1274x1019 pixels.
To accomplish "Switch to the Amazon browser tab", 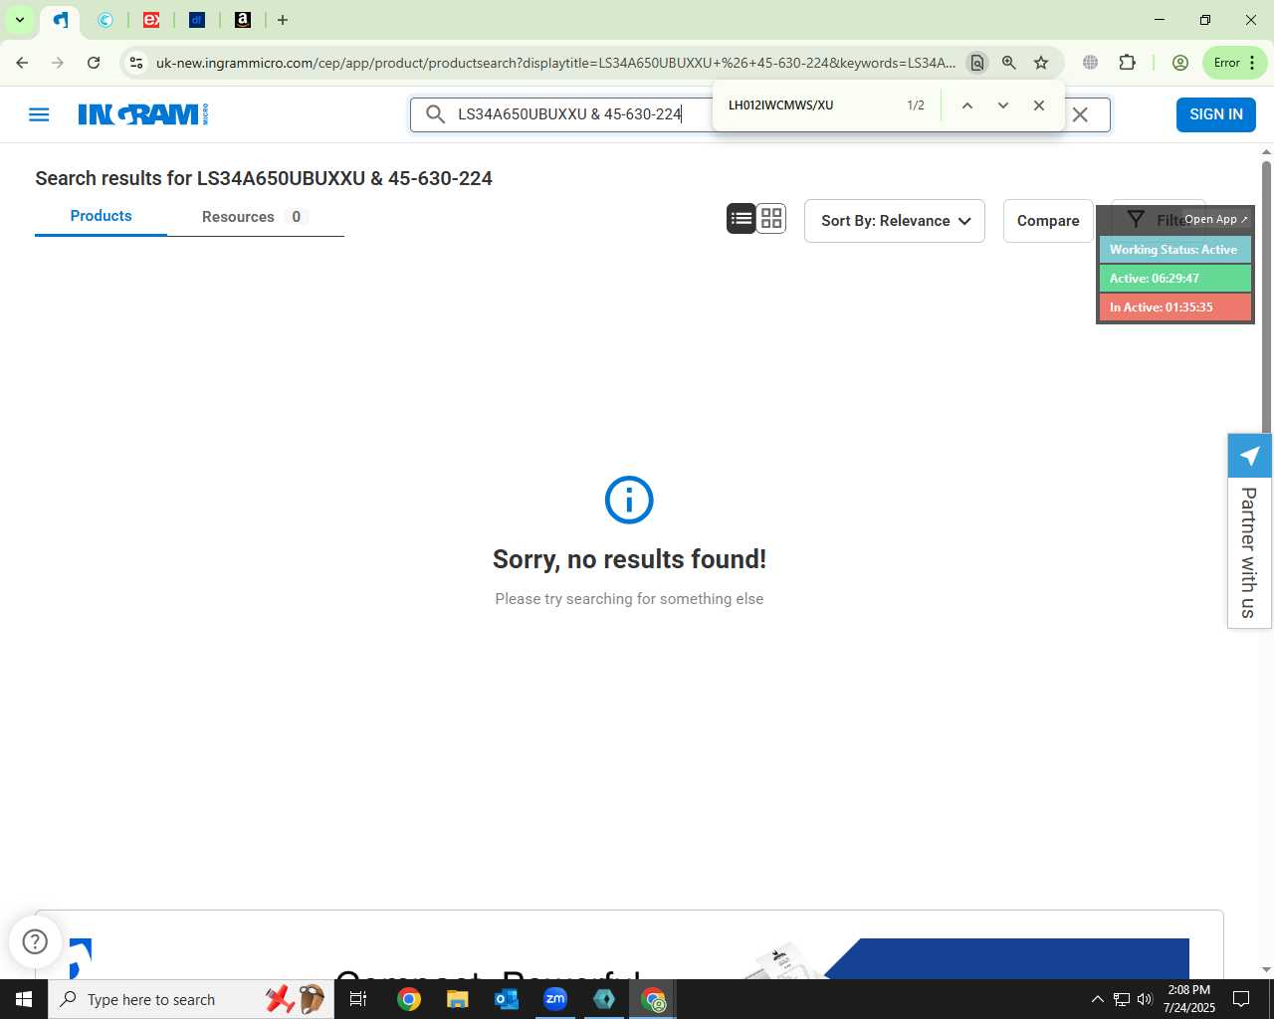I will [243, 20].
